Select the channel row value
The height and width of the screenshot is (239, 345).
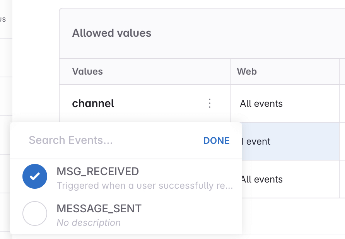(x=93, y=103)
